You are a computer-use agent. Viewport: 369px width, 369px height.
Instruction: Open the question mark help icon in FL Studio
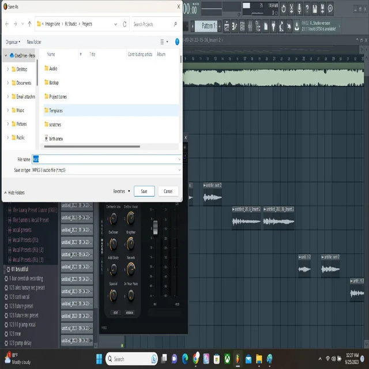pyautogui.click(x=307, y=9)
